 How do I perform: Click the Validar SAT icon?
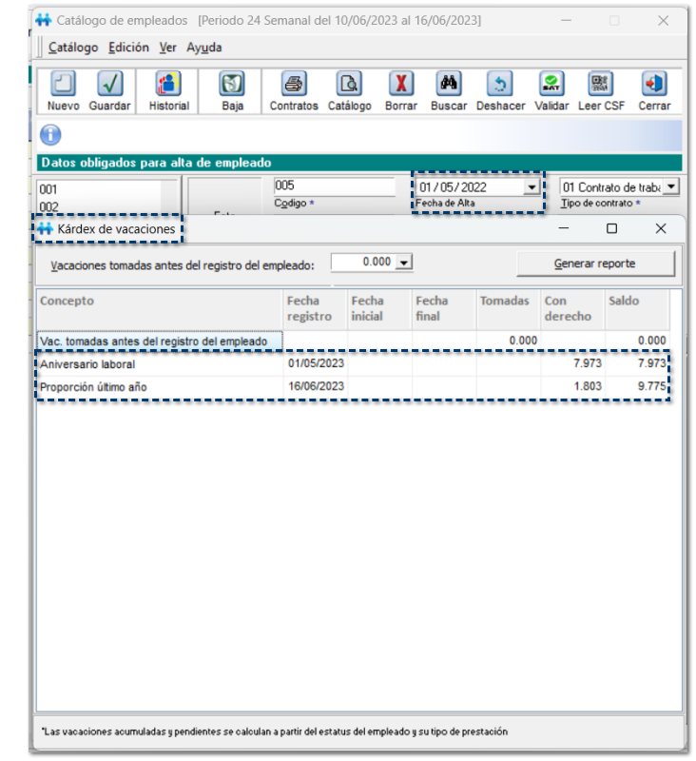[x=551, y=86]
